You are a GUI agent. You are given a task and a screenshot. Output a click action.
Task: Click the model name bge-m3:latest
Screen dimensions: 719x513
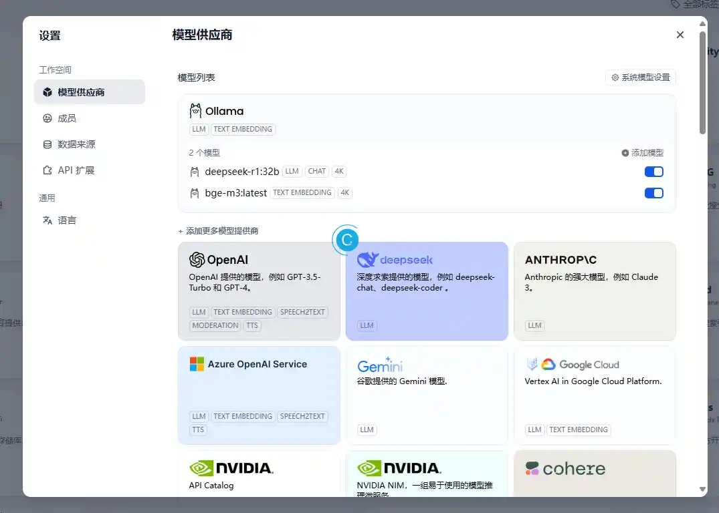[235, 193]
